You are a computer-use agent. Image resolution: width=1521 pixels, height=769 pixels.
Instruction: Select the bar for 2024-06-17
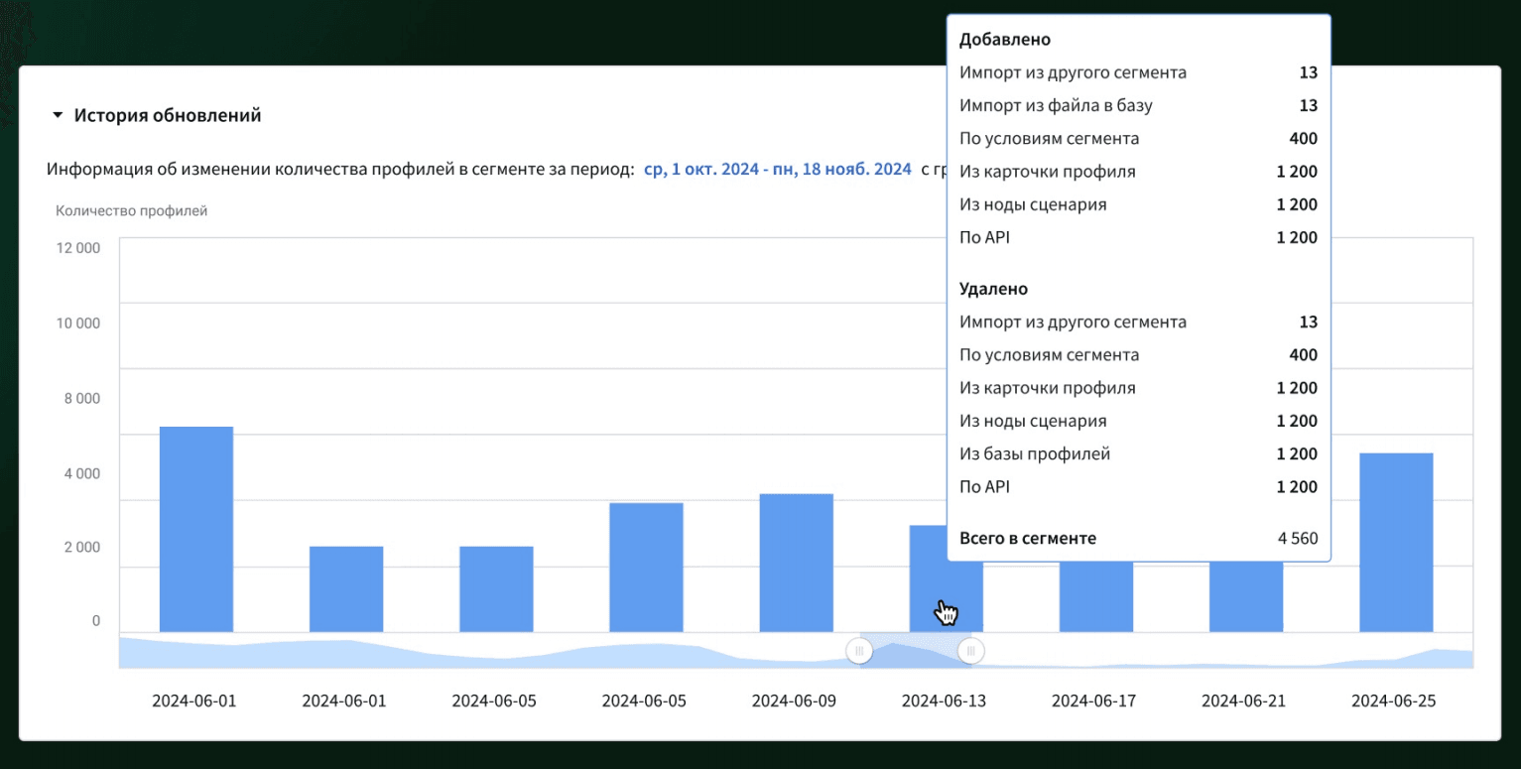pyautogui.click(x=1095, y=595)
